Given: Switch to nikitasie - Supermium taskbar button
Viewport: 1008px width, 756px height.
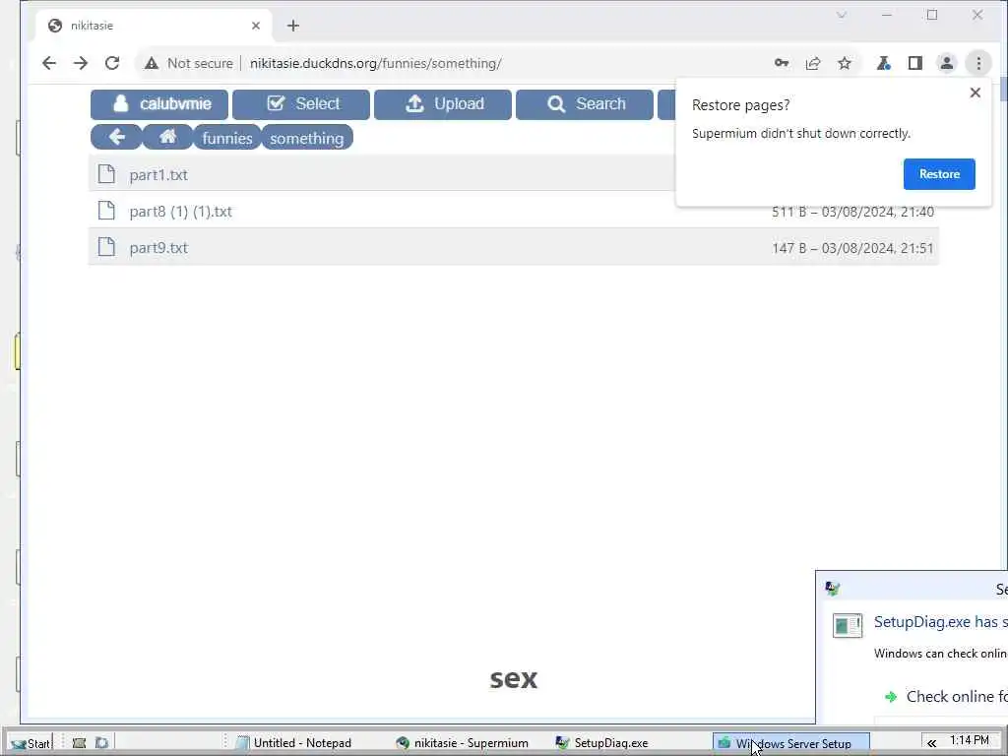Looking at the screenshot, I should pyautogui.click(x=463, y=743).
